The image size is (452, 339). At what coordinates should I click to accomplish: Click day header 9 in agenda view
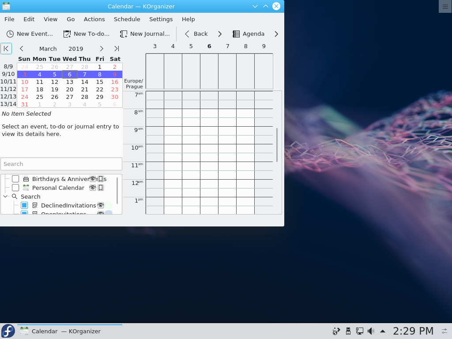tap(264, 46)
